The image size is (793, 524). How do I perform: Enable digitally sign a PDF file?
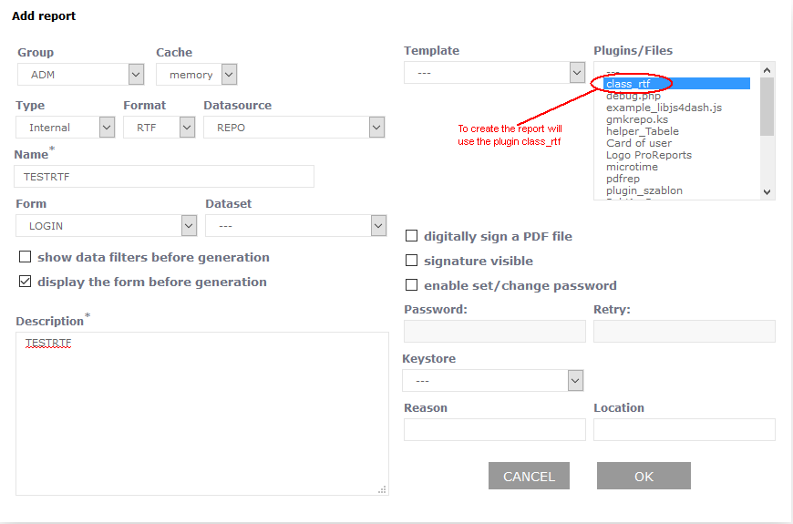pos(412,236)
